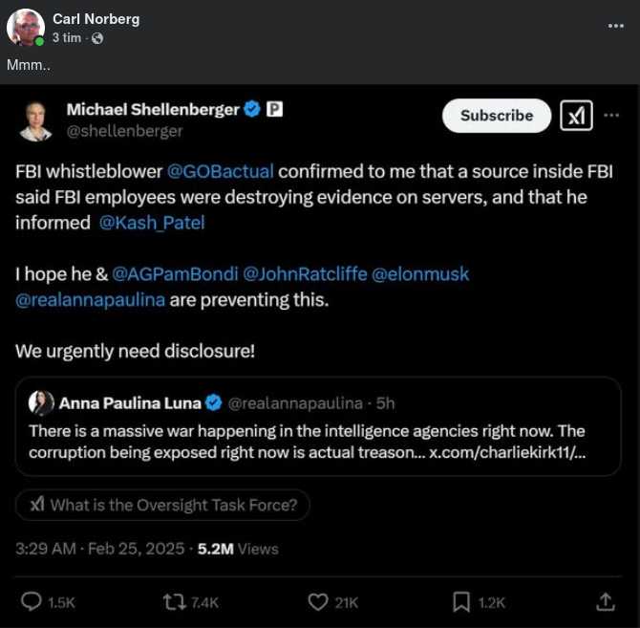Click Michael Shellenberger's avatar
The image size is (640, 628).
(35, 119)
